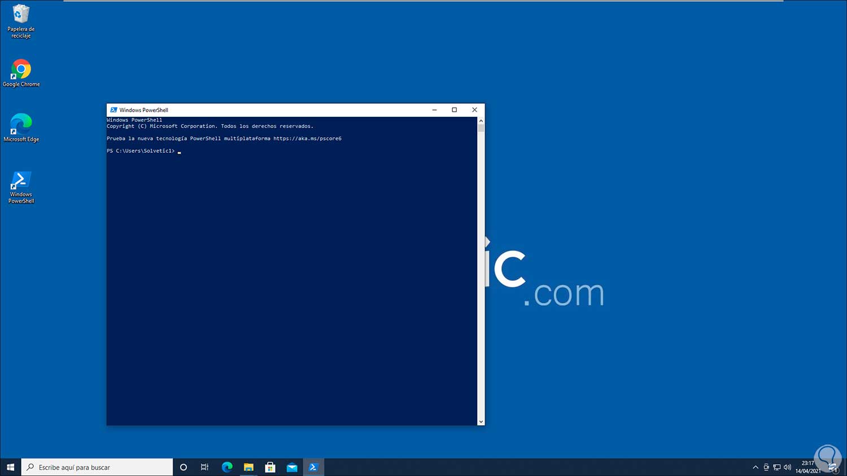Open the taskbar clock and calendar
The height and width of the screenshot is (476, 847).
click(808, 467)
